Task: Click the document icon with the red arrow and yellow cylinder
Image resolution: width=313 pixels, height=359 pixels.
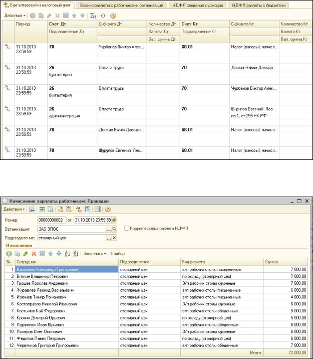Action: point(69,209)
